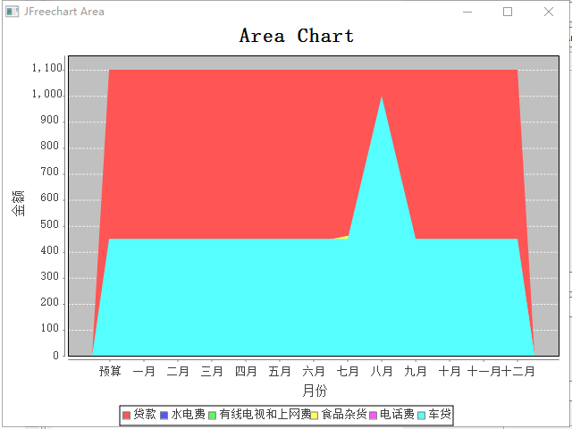Click the 一月 category label
572x429 pixels.
tap(144, 372)
